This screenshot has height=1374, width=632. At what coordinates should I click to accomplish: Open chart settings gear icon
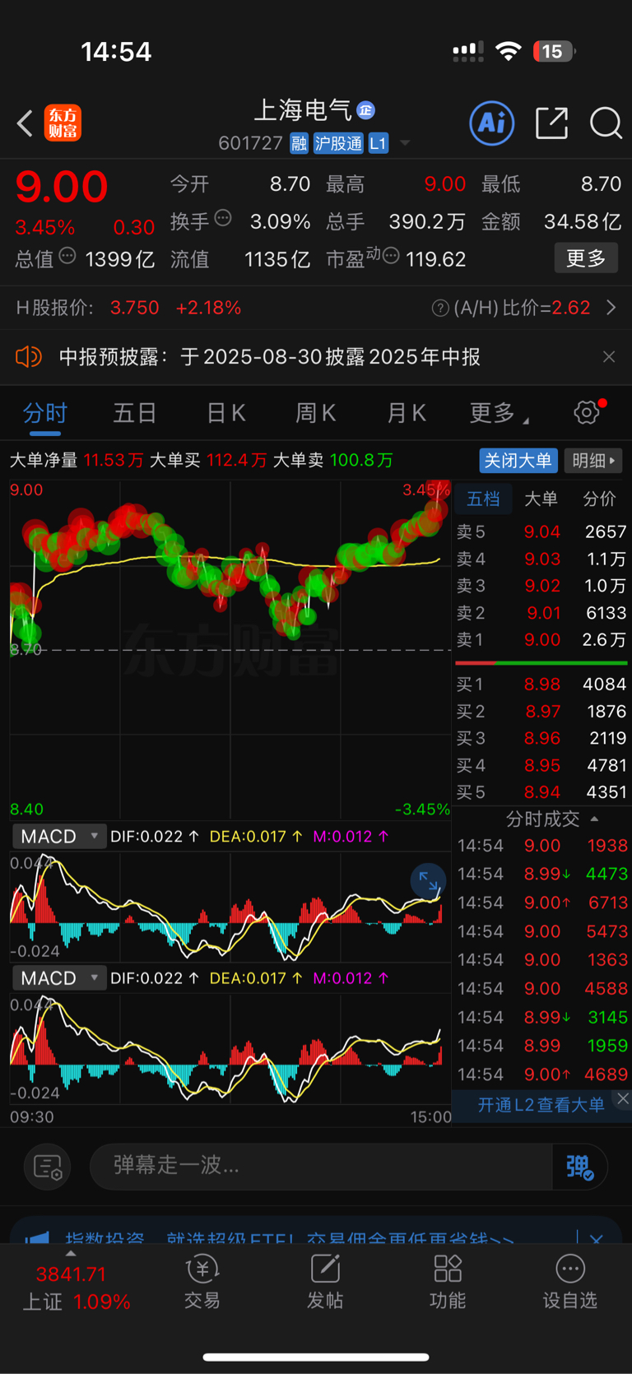[x=588, y=411]
